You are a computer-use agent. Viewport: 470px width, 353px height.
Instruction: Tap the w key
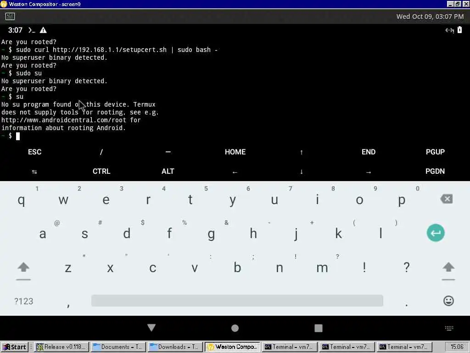click(63, 199)
